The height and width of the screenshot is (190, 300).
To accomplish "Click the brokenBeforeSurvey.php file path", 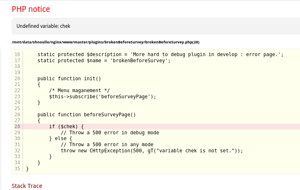I will (105, 42).
